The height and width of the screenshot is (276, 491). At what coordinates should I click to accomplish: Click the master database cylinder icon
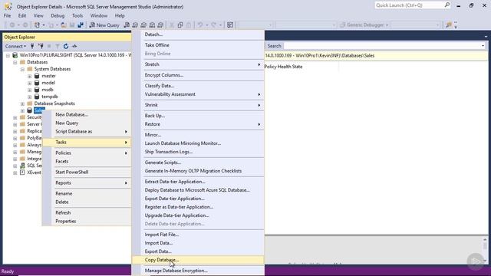(x=37, y=76)
